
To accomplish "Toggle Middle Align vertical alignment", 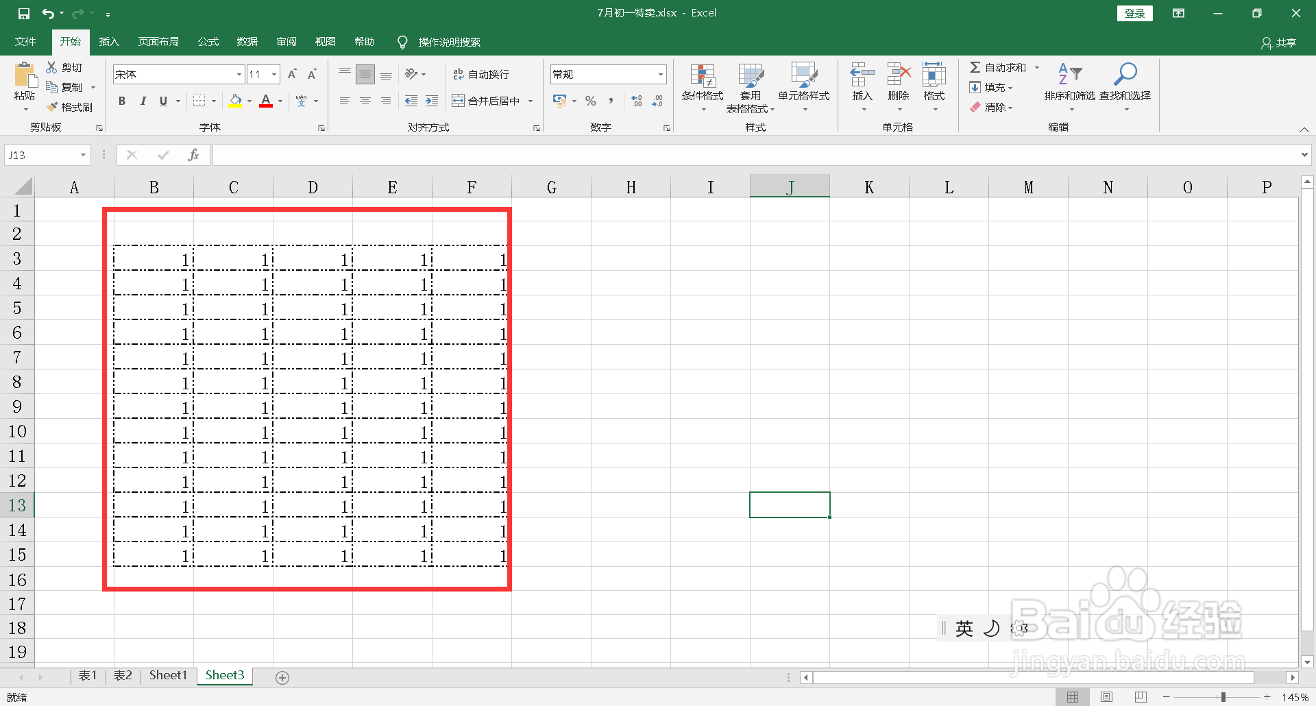I will (x=365, y=74).
